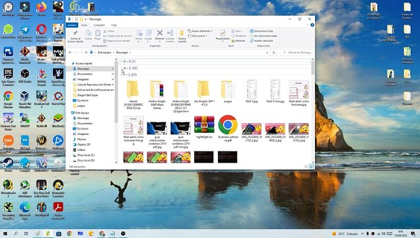This screenshot has height=238, width=420.
Task: Click the Eliminar X icon
Action: point(160,33)
